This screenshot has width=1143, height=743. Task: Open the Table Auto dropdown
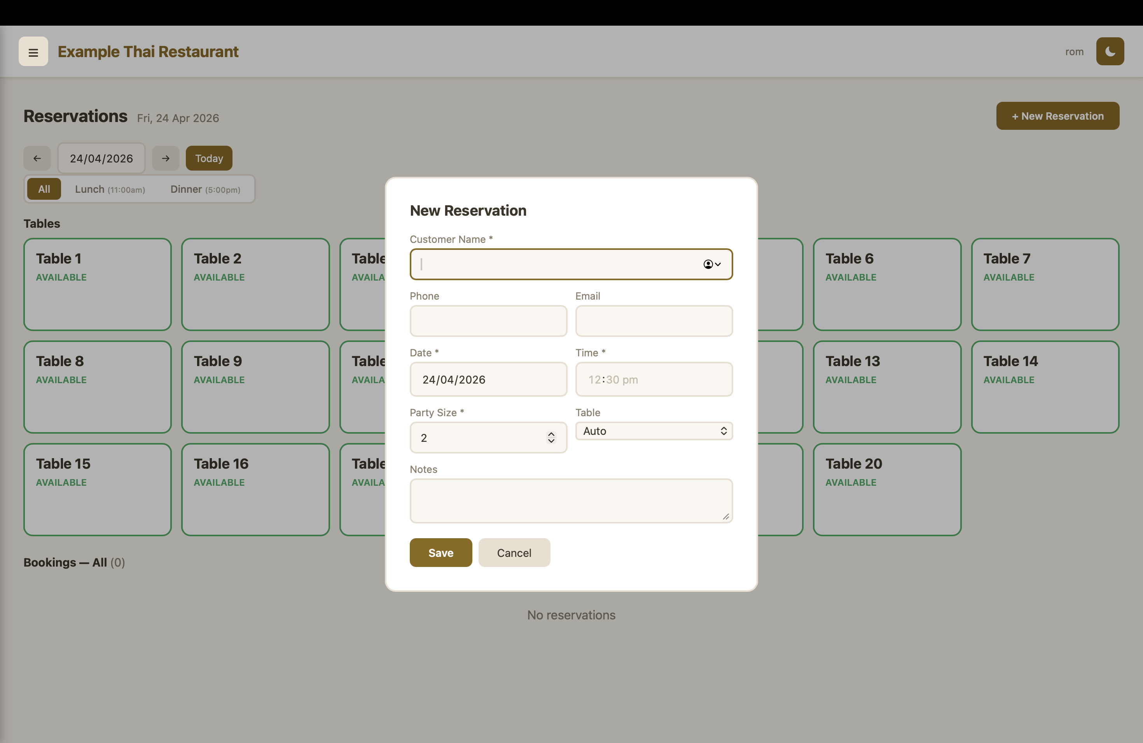(x=654, y=431)
